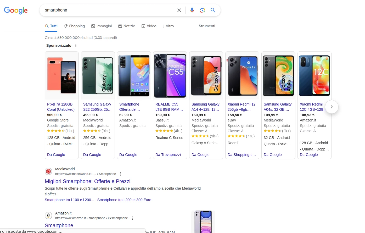
Task: Select the Tutti tab
Action: coord(51,26)
